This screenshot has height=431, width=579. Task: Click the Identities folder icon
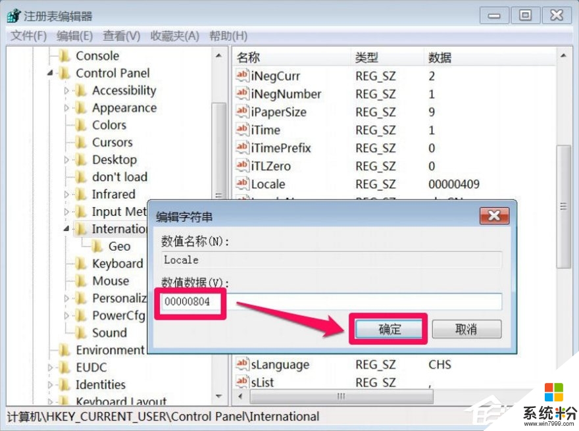pos(65,385)
